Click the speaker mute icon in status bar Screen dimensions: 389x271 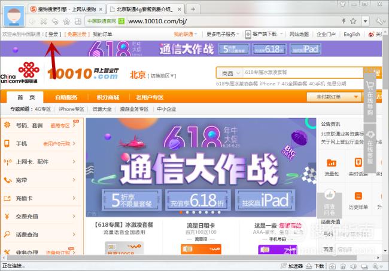pyautogui.click(x=354, y=266)
